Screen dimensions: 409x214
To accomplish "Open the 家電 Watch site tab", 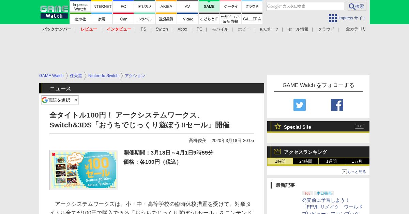I will (102, 19).
